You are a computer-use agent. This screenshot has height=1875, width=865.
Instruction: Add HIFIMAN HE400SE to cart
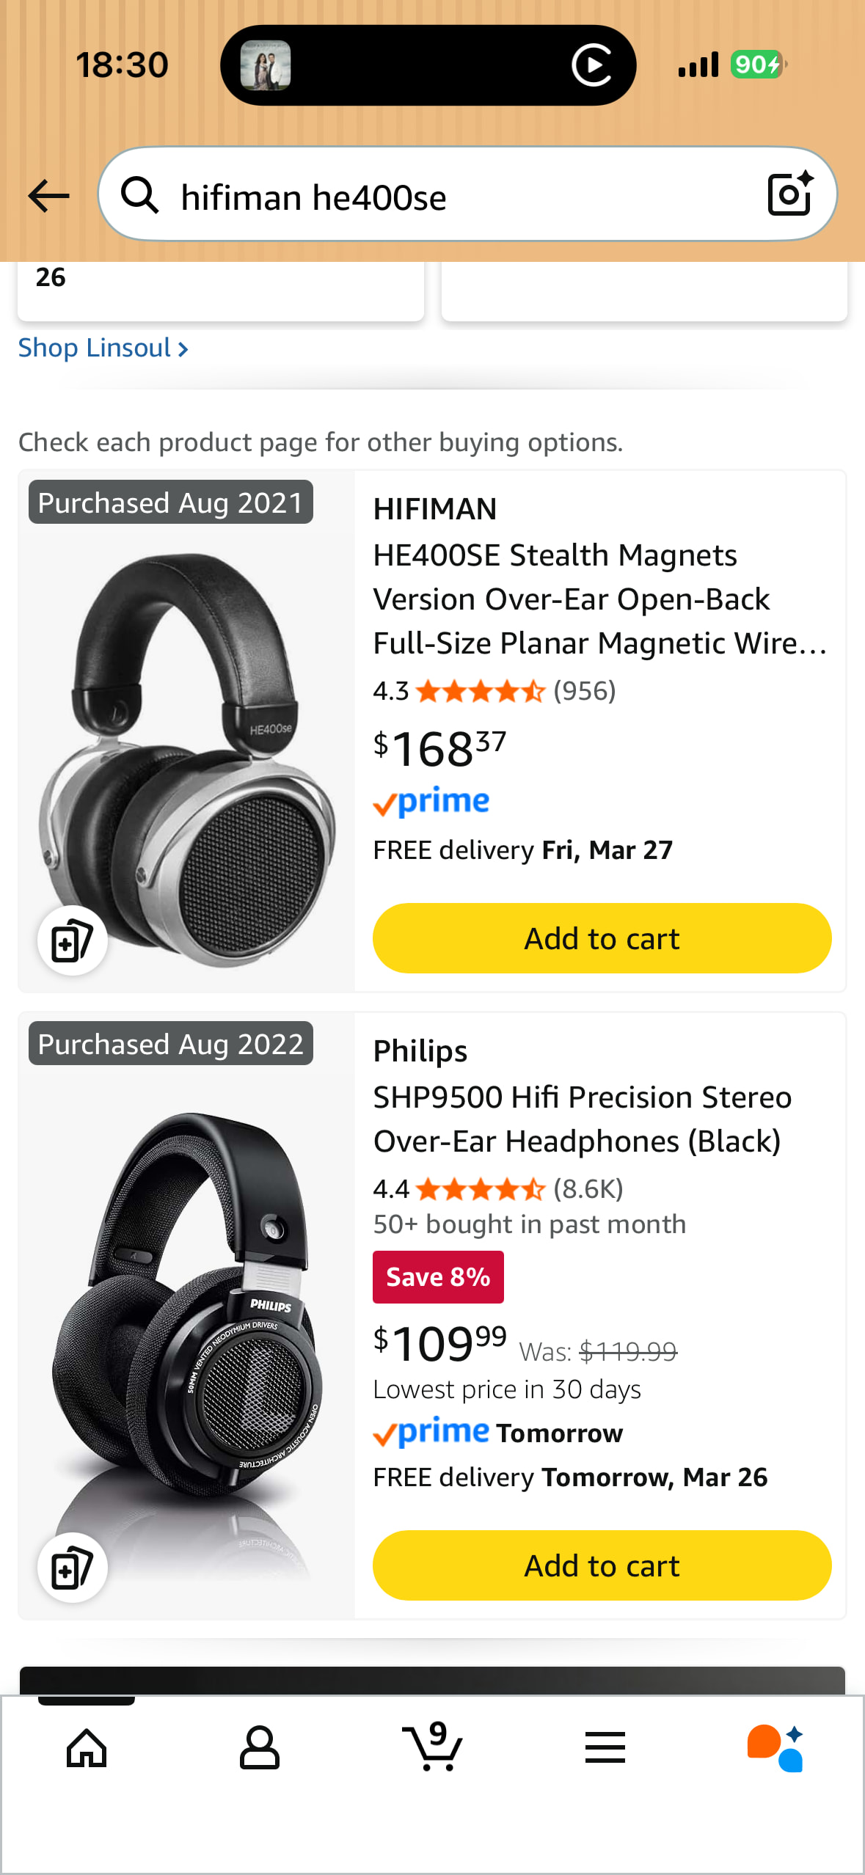pos(602,938)
